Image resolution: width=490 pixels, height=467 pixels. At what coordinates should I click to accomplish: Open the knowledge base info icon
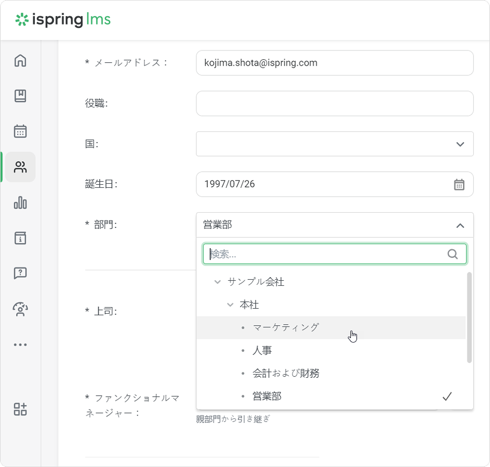click(x=20, y=238)
